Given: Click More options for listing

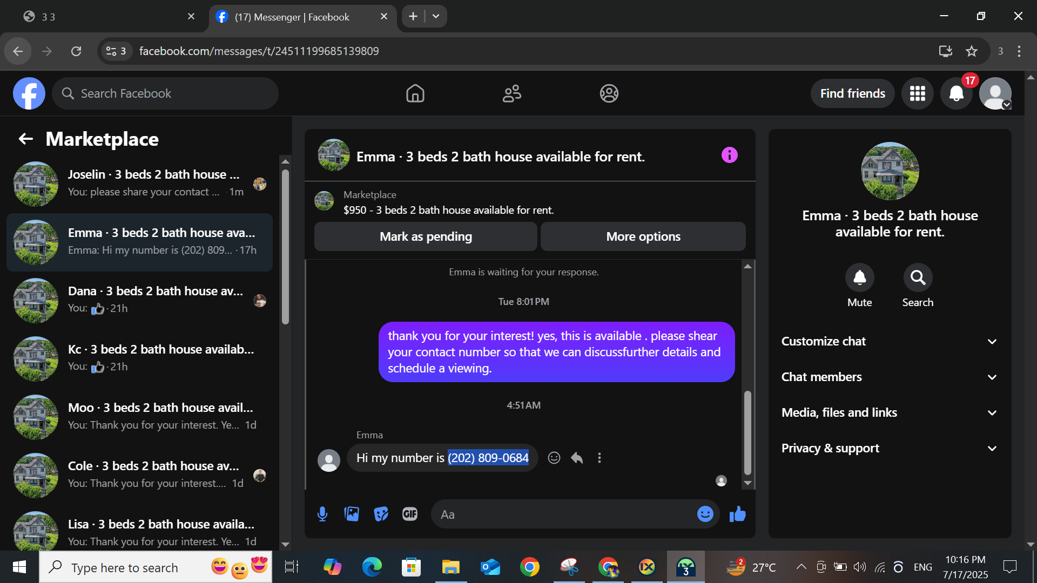Looking at the screenshot, I should [x=643, y=236].
